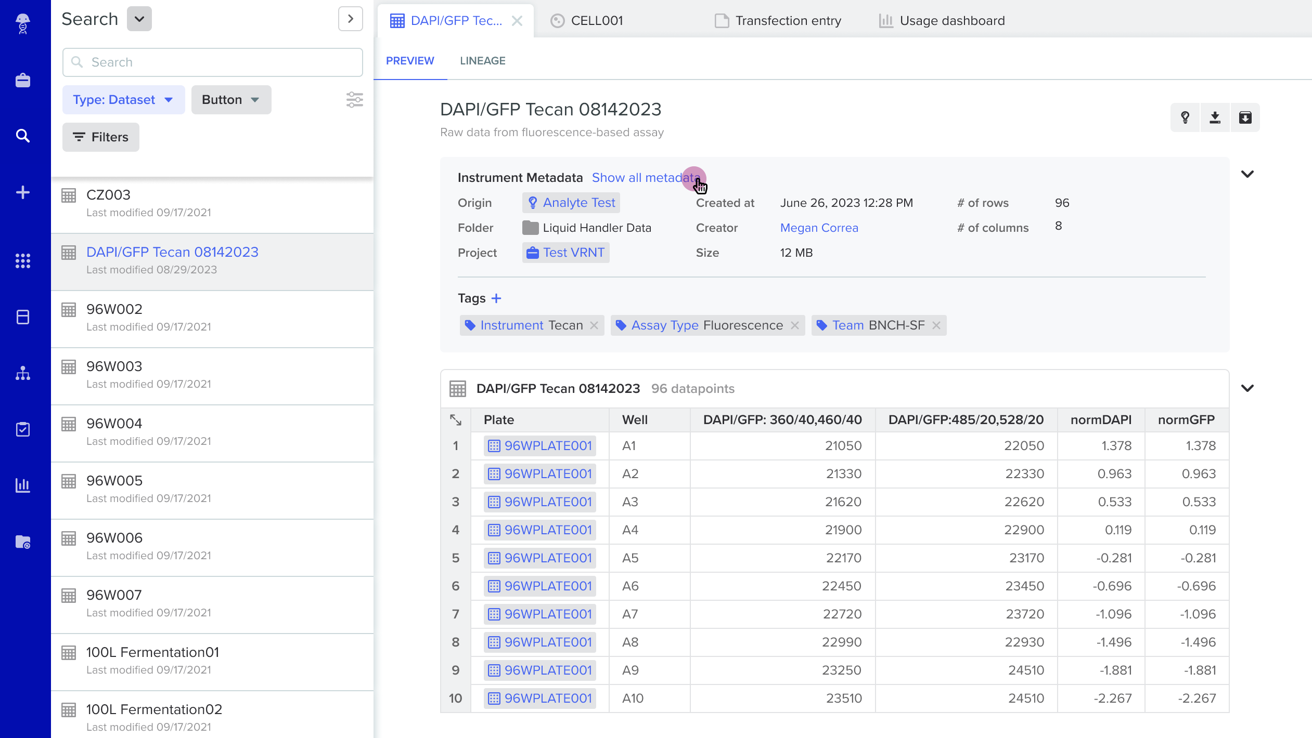Remove the Team BNCH-SF tag
Screen dimensions: 1312x738
pos(936,325)
